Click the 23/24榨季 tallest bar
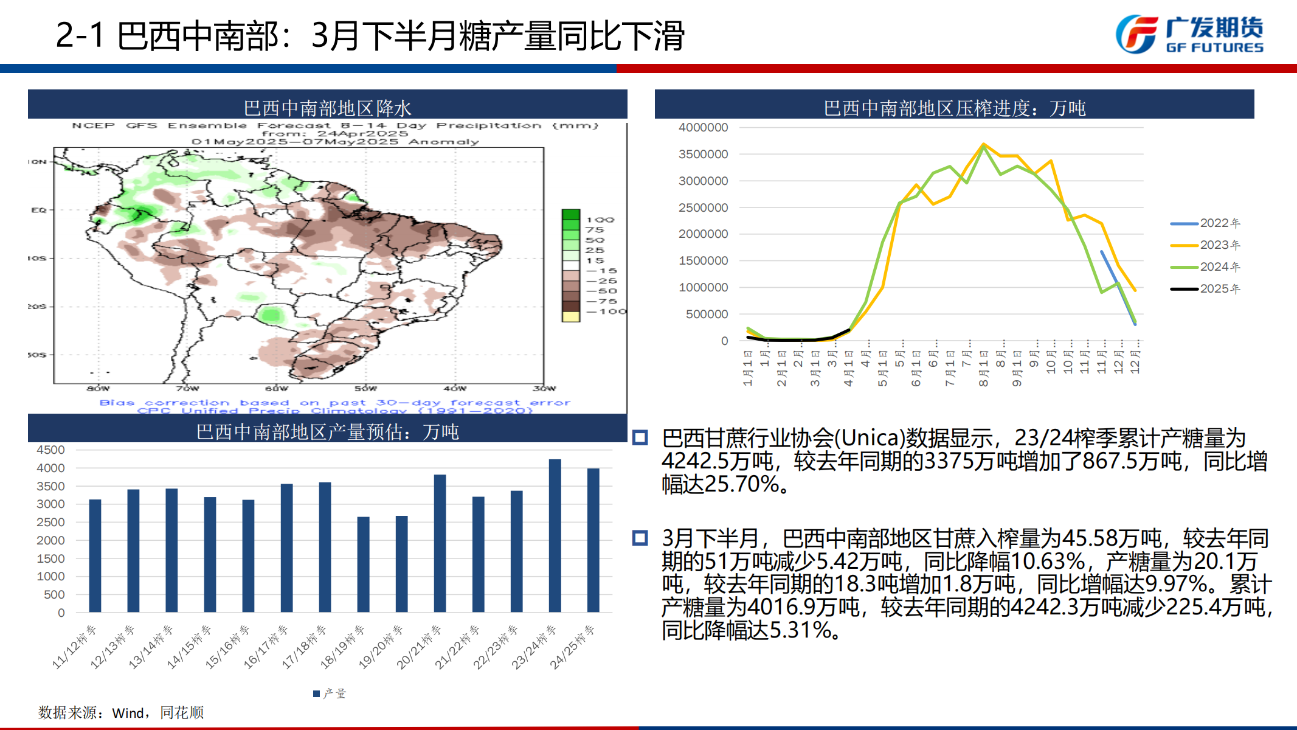 pos(555,535)
